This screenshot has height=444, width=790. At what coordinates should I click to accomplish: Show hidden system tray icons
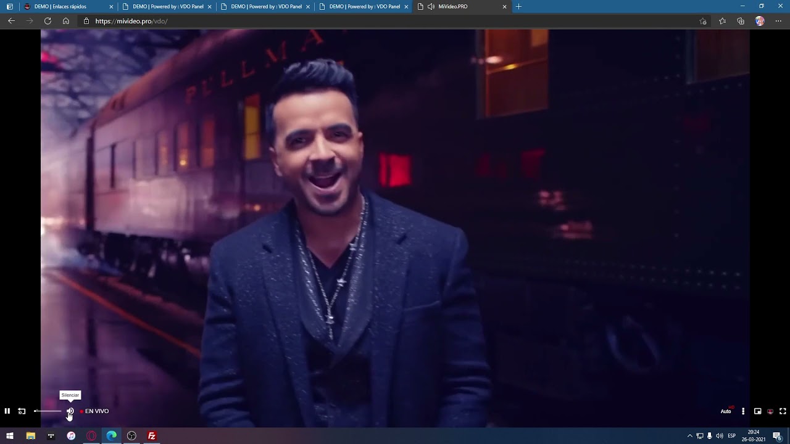tap(690, 436)
